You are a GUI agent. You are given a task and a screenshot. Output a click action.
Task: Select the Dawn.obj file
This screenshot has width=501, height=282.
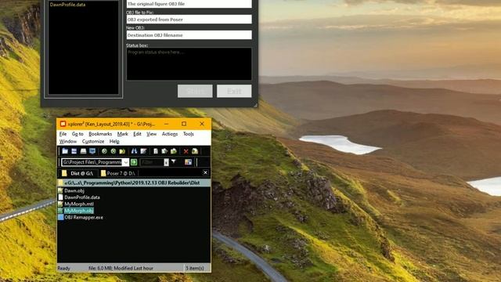coord(74,190)
